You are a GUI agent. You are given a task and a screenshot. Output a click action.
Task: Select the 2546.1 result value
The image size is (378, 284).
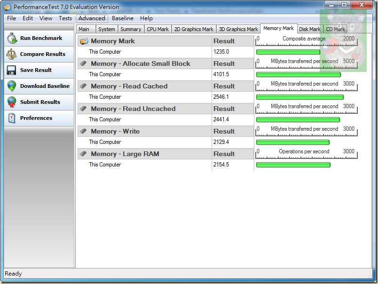click(221, 97)
